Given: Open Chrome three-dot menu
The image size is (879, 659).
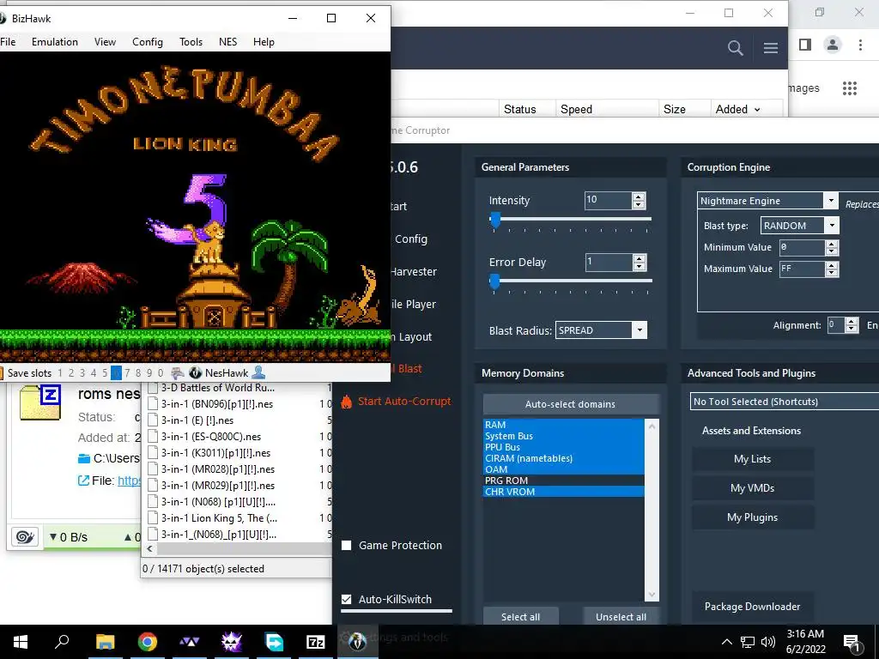Looking at the screenshot, I should click(860, 45).
